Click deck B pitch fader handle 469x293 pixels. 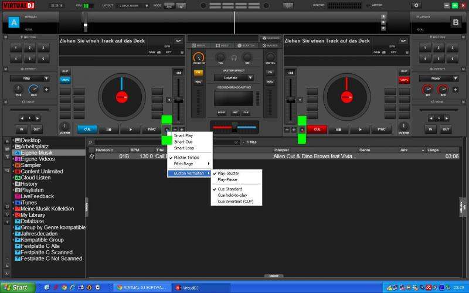tap(290, 101)
